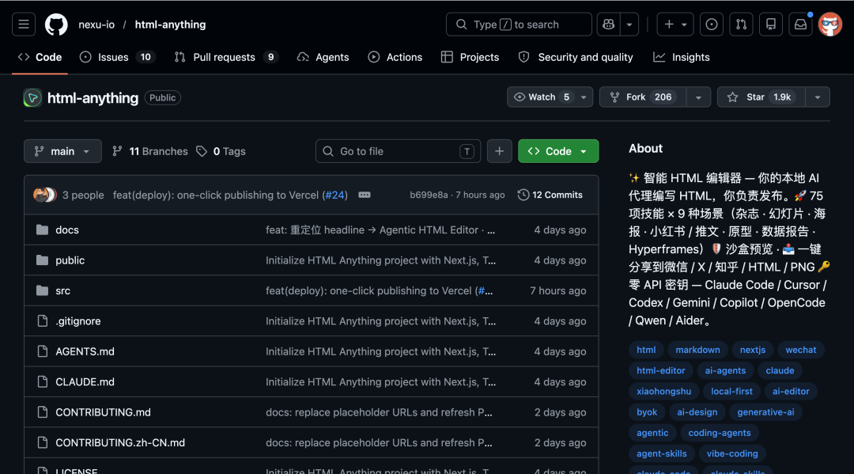This screenshot has height=474, width=854.
Task: Switch to the Insights tab
Action: tap(682, 57)
